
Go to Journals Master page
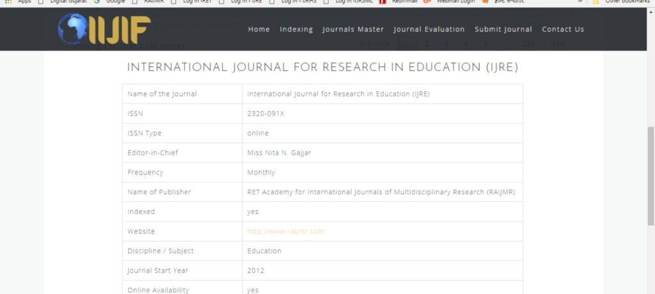coord(353,29)
